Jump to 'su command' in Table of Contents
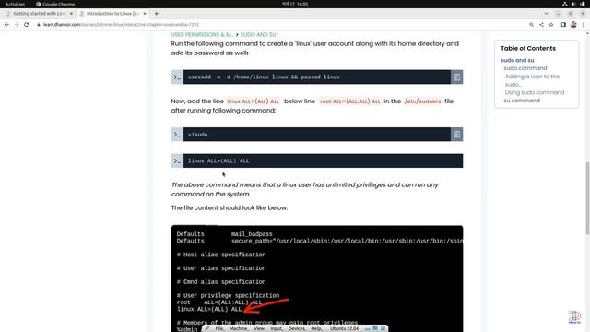 (522, 101)
